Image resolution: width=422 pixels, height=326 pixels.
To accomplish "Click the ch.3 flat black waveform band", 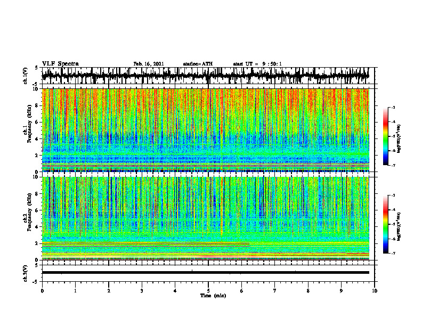I will [x=205, y=273].
